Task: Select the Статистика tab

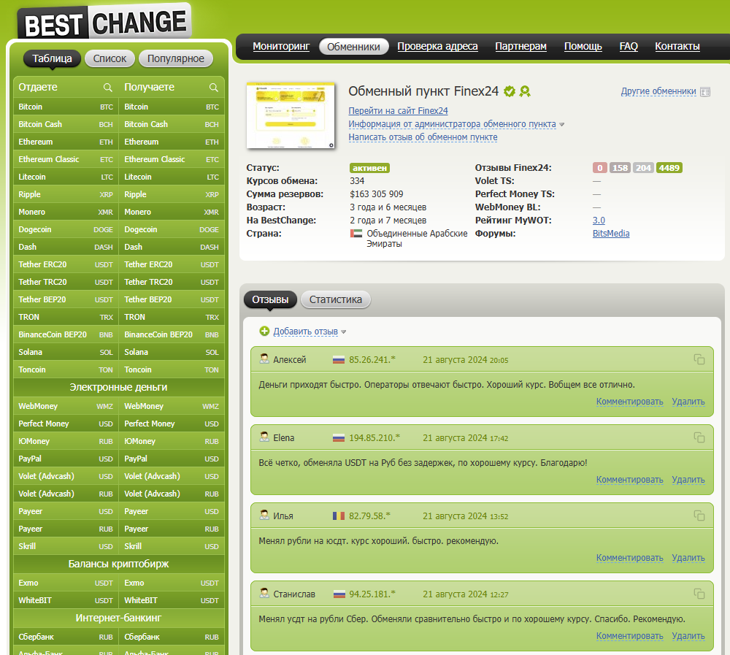Action: tap(336, 299)
